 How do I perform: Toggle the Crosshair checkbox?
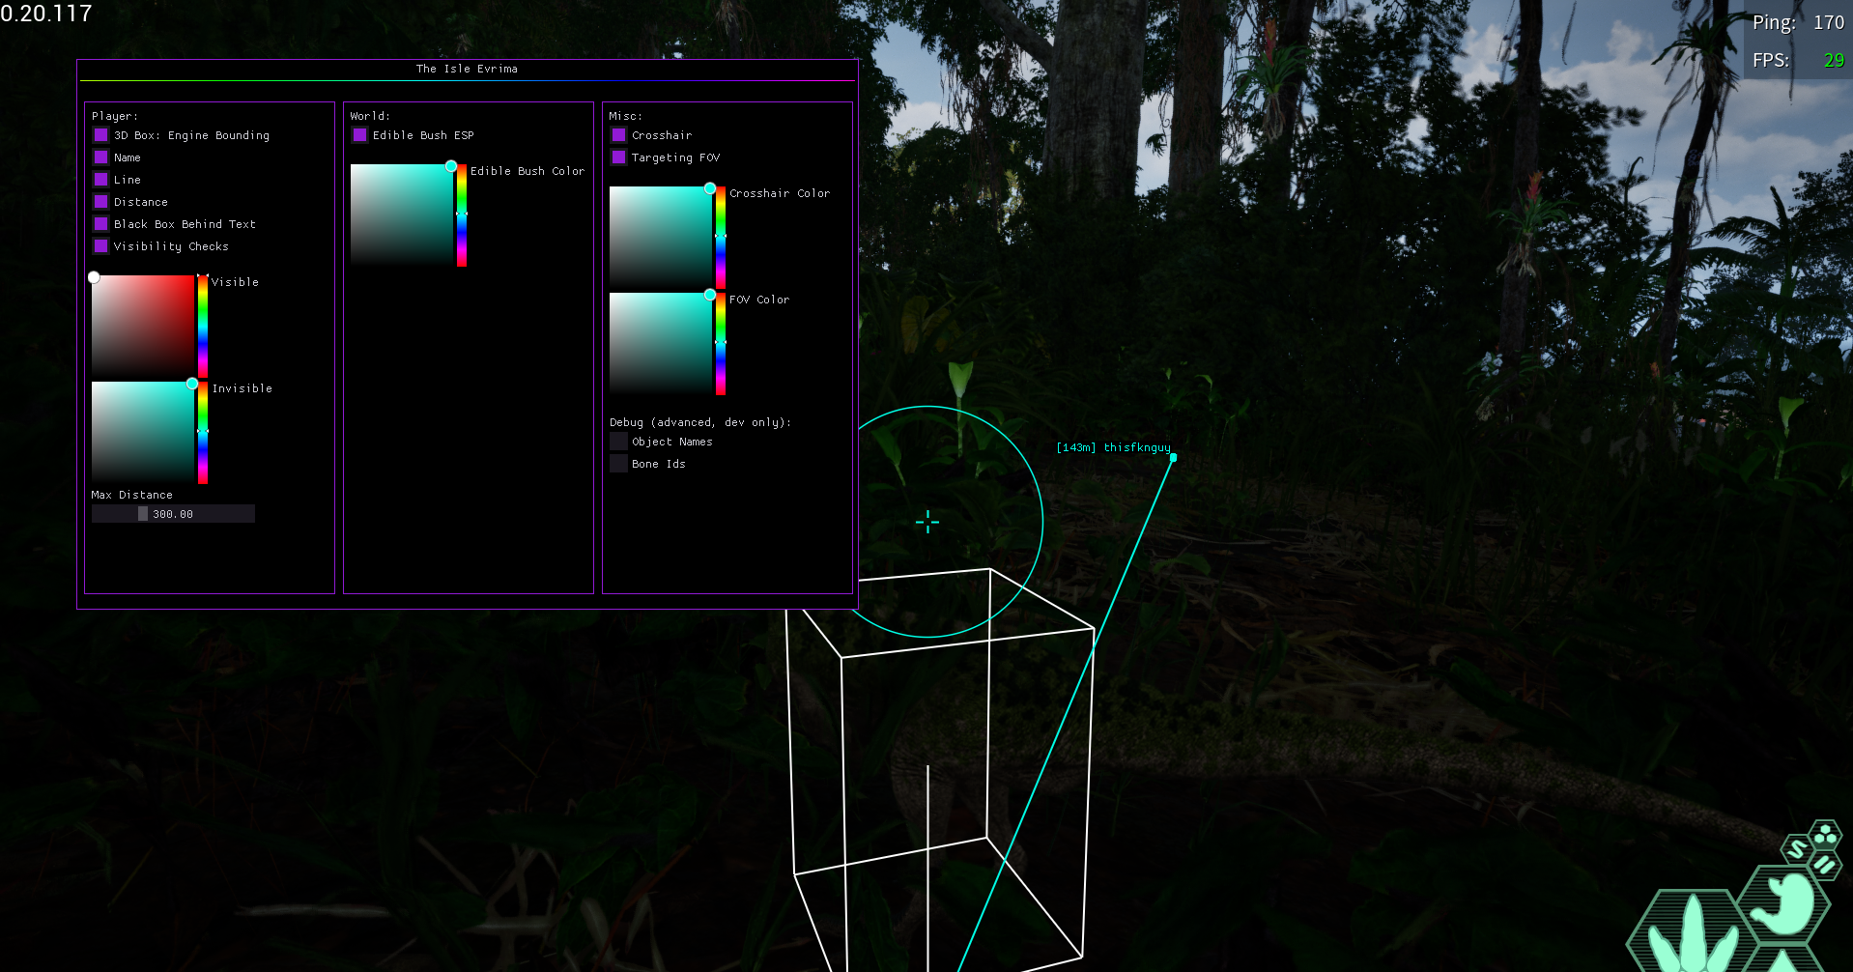pyautogui.click(x=618, y=135)
